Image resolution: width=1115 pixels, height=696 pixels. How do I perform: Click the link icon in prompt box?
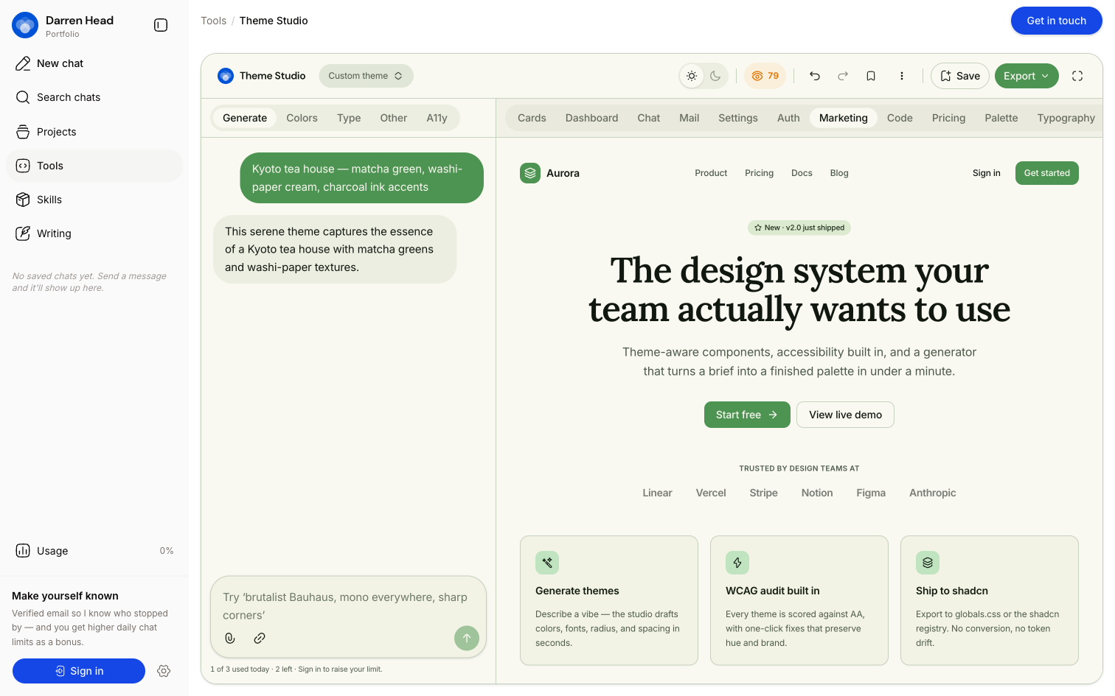click(x=260, y=639)
